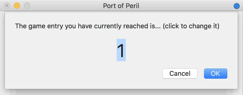Image resolution: width=243 pixels, height=95 pixels.
Task: Click the white Cancel button beside OK
Action: [x=180, y=74]
